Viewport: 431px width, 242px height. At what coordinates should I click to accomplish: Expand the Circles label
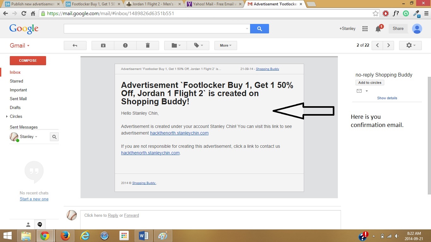7,116
